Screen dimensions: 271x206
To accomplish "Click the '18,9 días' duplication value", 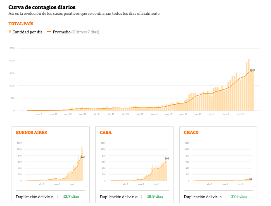I will pyautogui.click(x=155, y=197).
